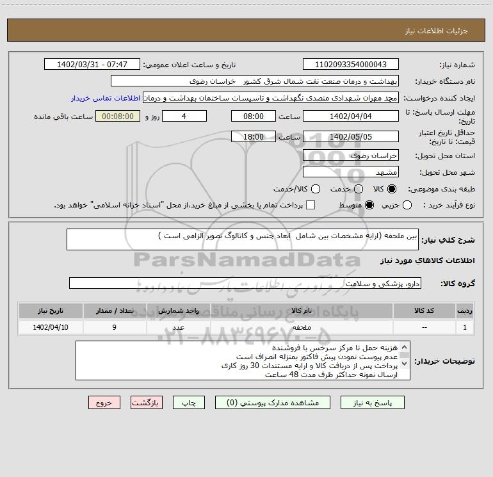Open the اطلاعات تماس خریدار link

[106, 98]
